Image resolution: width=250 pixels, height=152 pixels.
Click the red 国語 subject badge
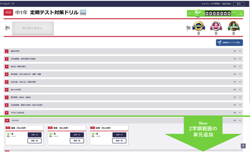(8, 13)
